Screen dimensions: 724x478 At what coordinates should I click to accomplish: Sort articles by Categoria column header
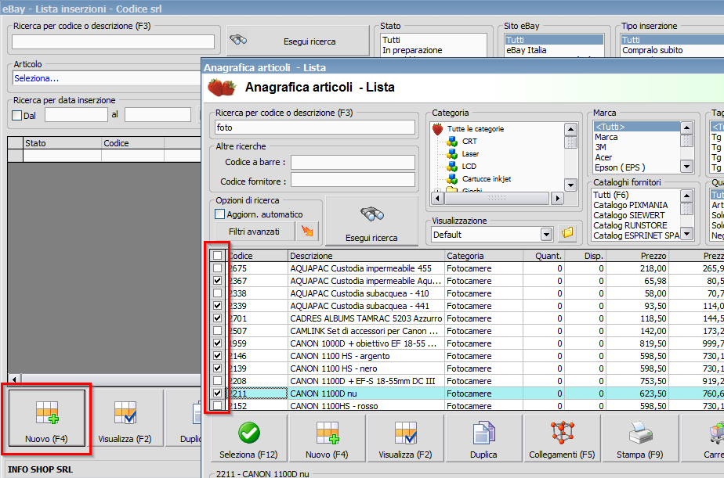[483, 255]
